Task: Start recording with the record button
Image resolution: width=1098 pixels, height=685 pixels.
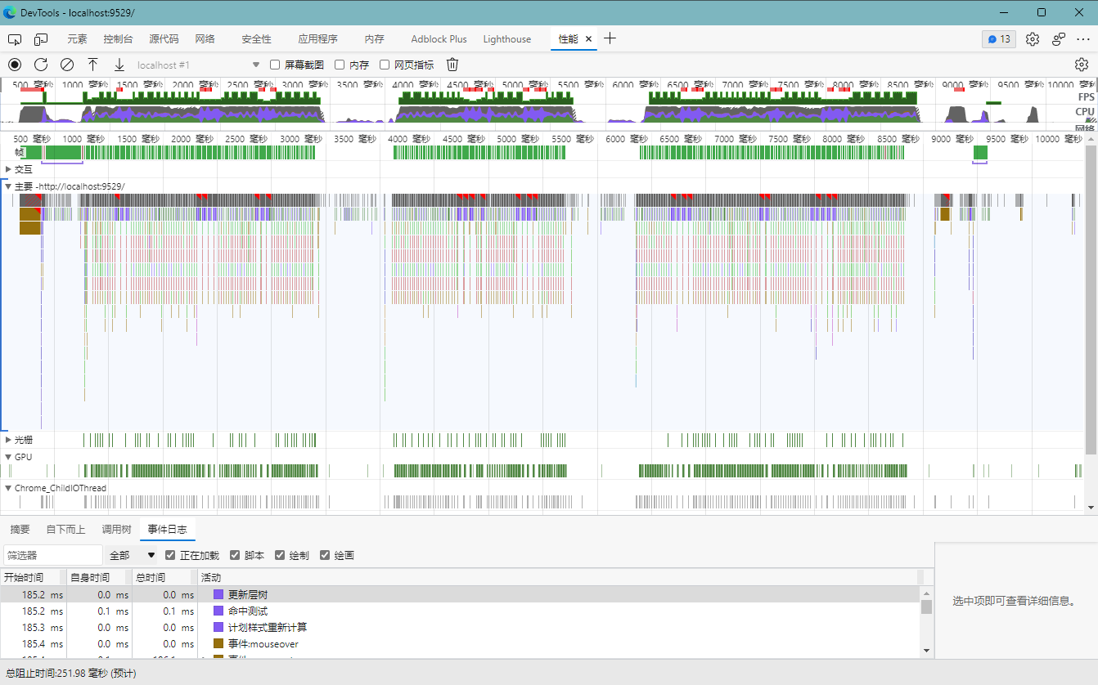Action: pyautogui.click(x=15, y=65)
